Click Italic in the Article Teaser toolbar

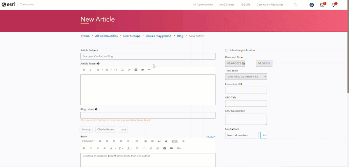(x=91, y=70)
